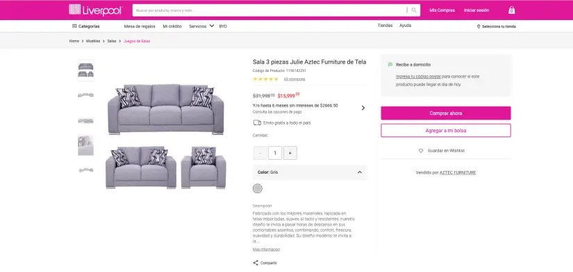Click the Compartir share icon

click(x=256, y=263)
